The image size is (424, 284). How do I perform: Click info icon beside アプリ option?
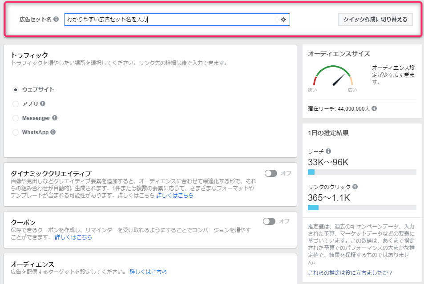[43, 104]
